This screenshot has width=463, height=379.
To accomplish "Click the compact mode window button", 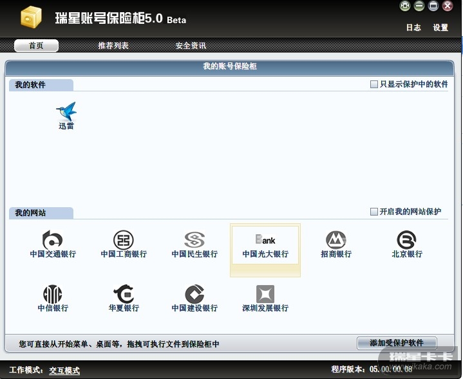I will 405,6.
